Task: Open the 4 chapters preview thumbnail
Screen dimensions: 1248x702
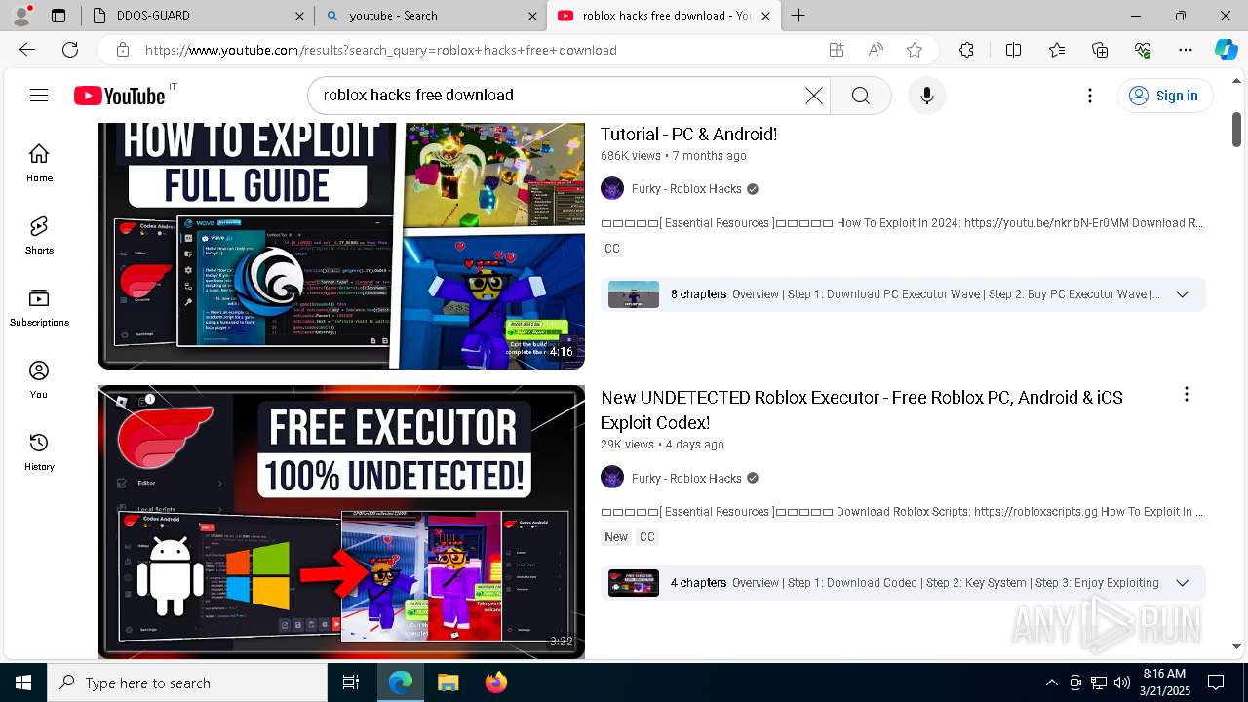Action: 634,583
